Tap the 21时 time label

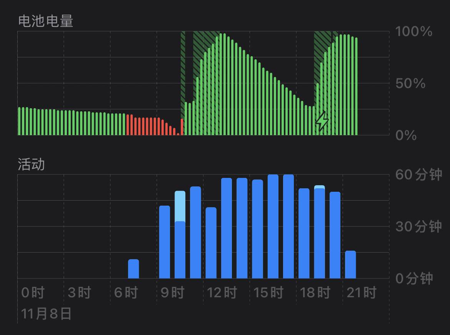click(x=361, y=293)
